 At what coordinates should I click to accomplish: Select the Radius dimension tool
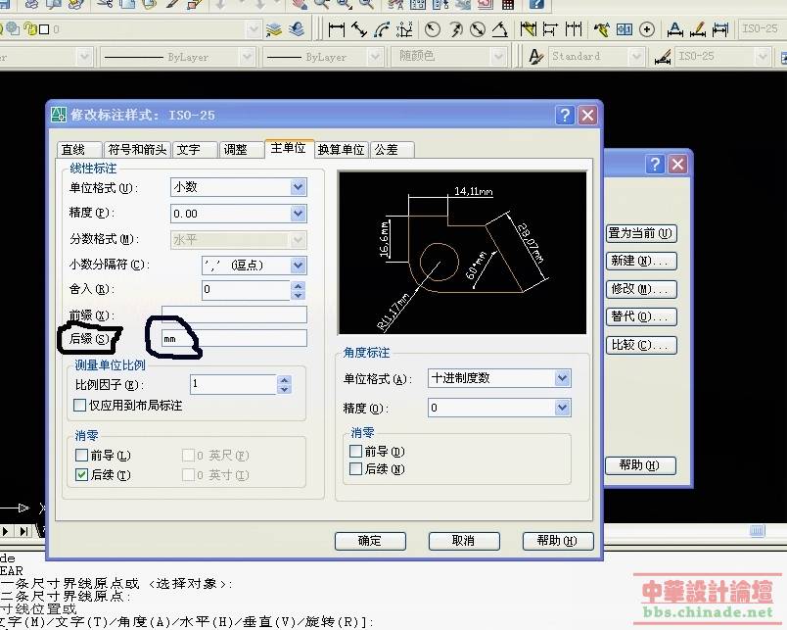(x=432, y=29)
